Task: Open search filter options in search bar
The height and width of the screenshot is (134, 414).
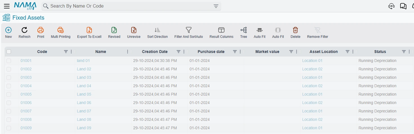Action: pyautogui.click(x=216, y=6)
